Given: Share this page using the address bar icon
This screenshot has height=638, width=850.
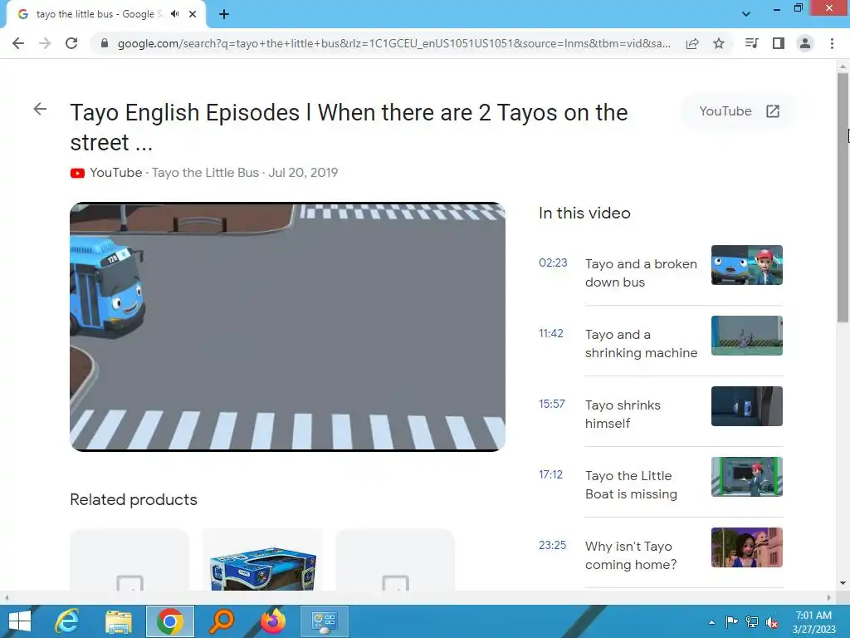Looking at the screenshot, I should 692,43.
